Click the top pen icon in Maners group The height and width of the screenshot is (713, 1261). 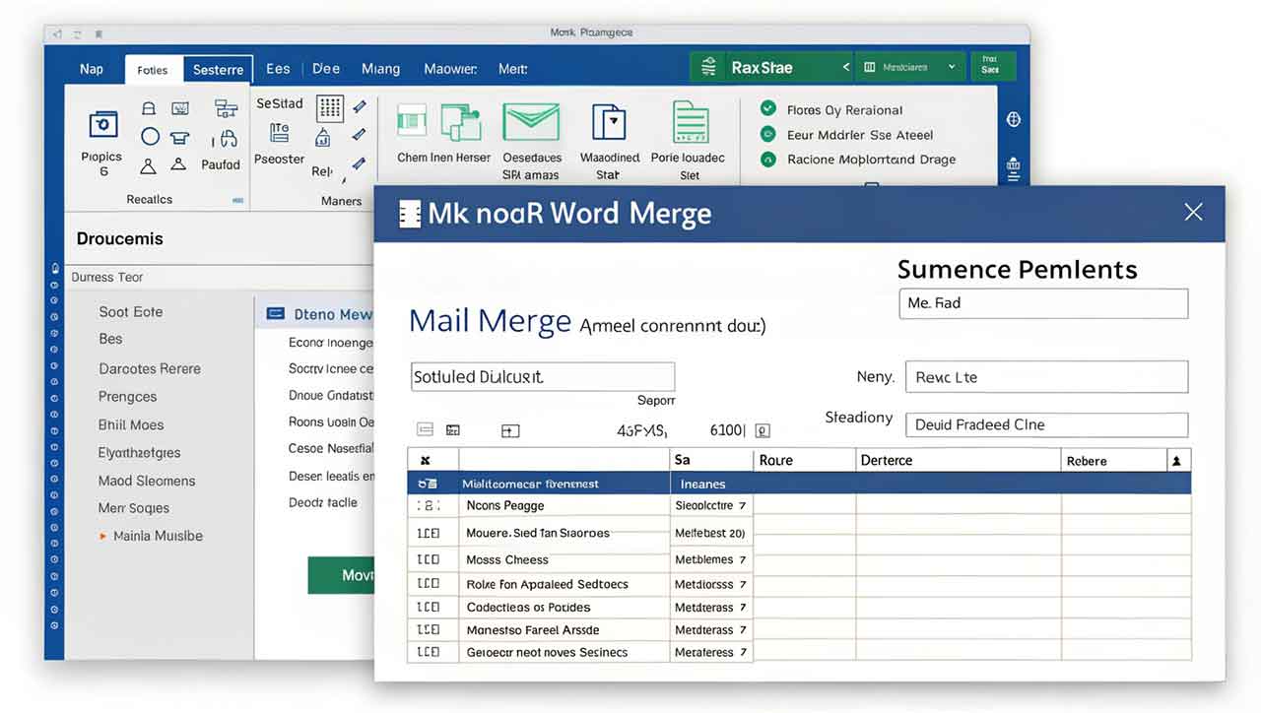coord(359,106)
